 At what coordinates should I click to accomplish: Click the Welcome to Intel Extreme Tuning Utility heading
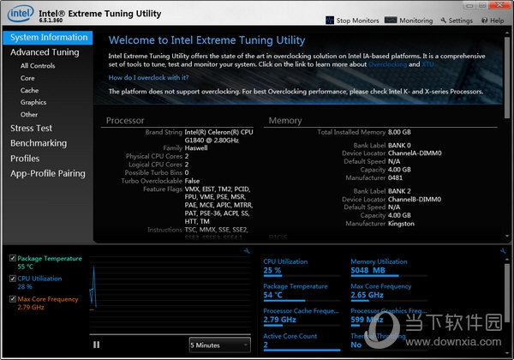206,40
